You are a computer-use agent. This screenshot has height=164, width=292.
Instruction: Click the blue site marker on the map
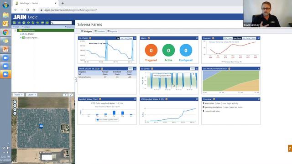pyautogui.click(x=41, y=126)
